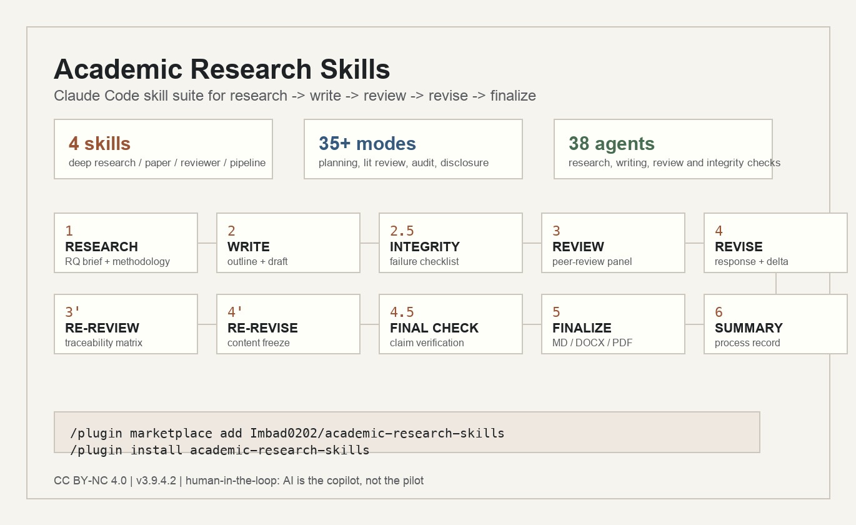Click 'traceability matrix' caption
This screenshot has height=525, width=856.
coord(104,342)
